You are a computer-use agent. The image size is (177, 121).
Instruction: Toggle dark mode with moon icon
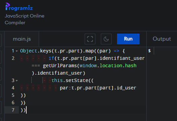tap(106, 39)
